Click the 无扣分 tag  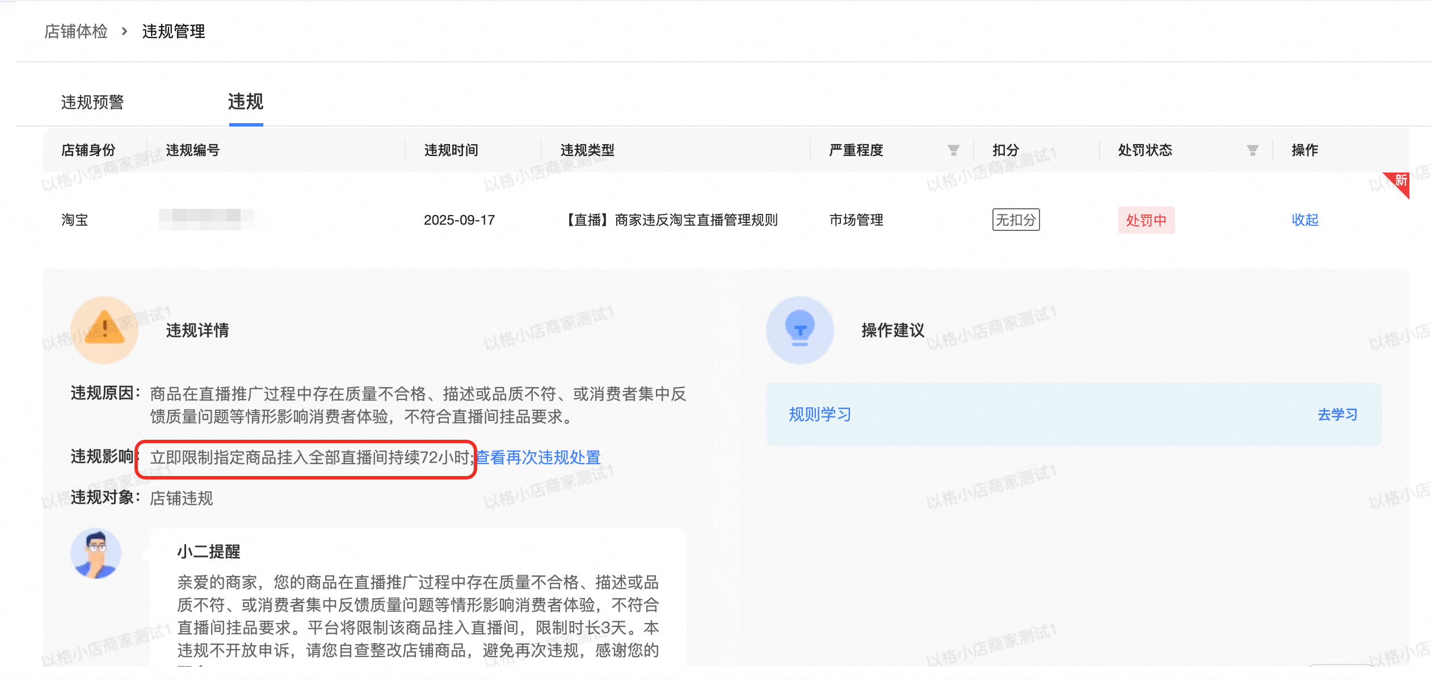tap(1016, 220)
